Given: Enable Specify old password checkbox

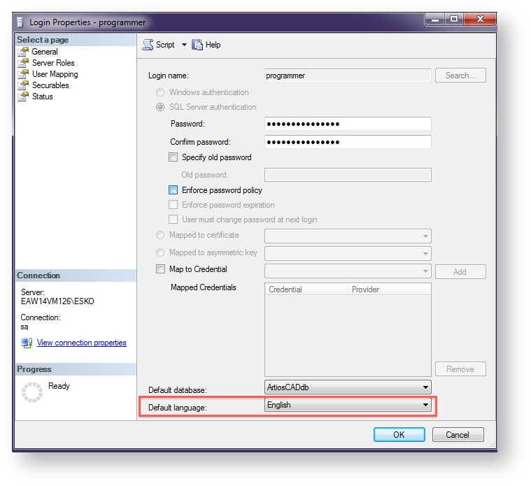Looking at the screenshot, I should click(174, 157).
